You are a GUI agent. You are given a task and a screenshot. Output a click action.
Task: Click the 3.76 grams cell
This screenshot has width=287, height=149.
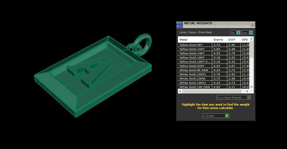(x=219, y=74)
